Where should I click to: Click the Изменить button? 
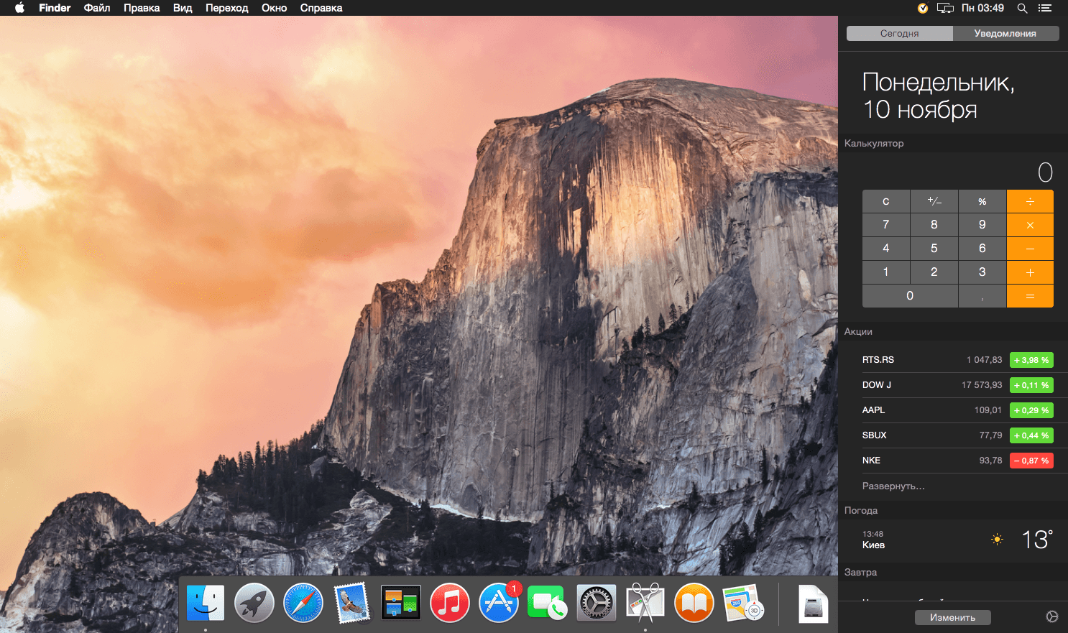953,617
